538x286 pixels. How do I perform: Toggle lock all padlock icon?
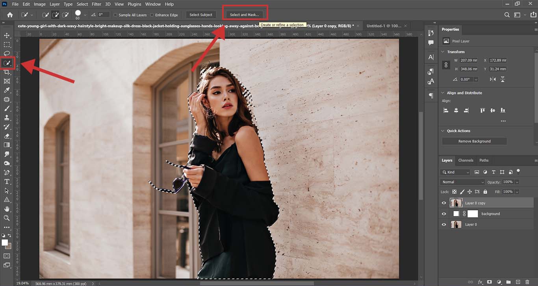point(485,192)
